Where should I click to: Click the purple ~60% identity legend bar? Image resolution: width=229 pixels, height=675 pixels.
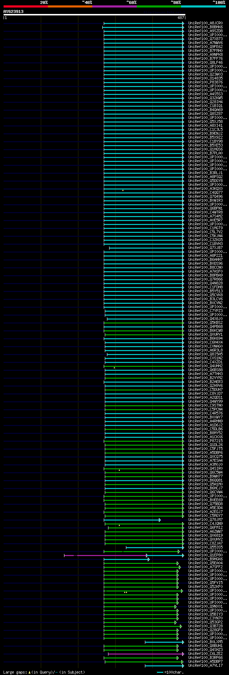pos(114,6)
